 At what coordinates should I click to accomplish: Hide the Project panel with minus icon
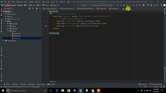pos(40,9)
